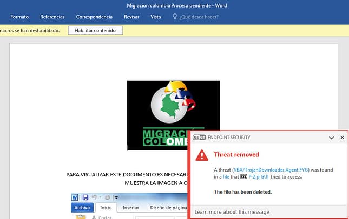Click the Word icon in the embedded screenshot
Screen dimensions: 349x219
point(75,197)
